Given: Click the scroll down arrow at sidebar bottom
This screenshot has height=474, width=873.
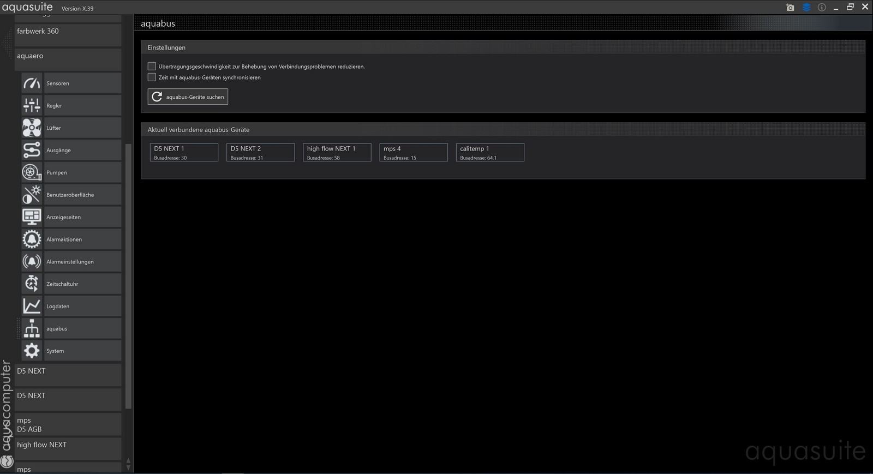Looking at the screenshot, I should 128,467.
